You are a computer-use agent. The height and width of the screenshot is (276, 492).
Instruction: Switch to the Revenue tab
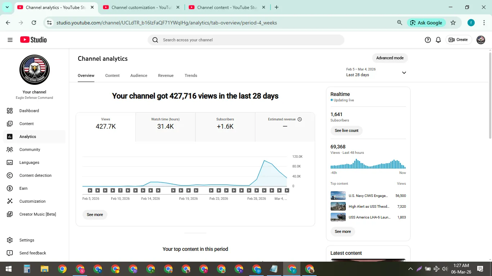point(166,75)
